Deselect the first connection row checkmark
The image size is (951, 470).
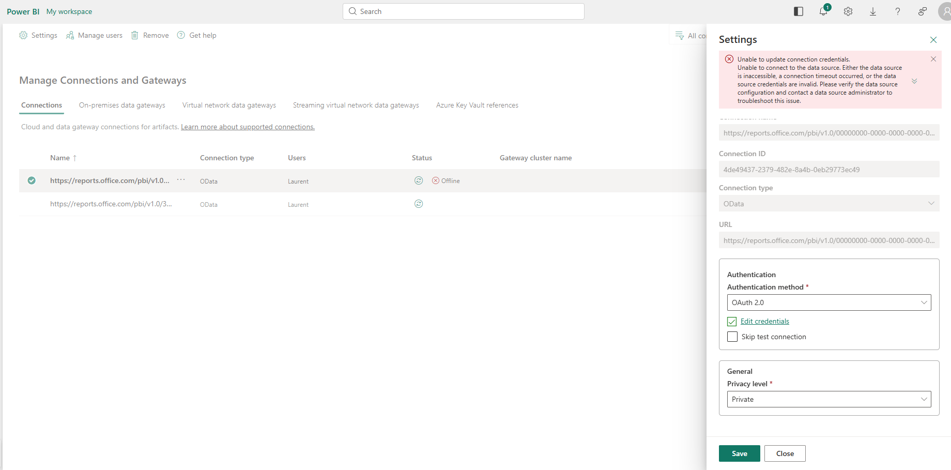(32, 180)
